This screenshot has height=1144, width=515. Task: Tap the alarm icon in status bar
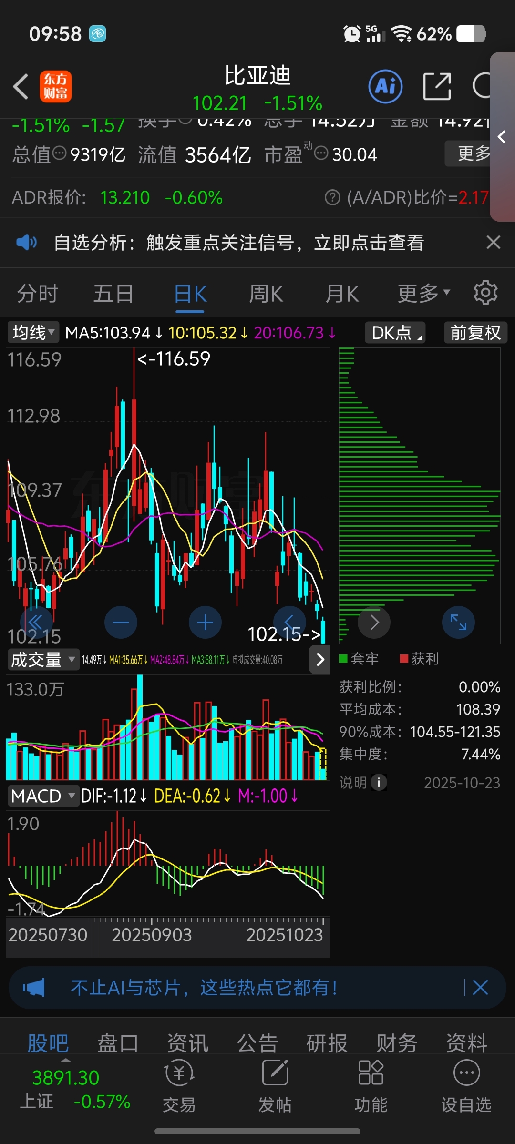click(352, 34)
